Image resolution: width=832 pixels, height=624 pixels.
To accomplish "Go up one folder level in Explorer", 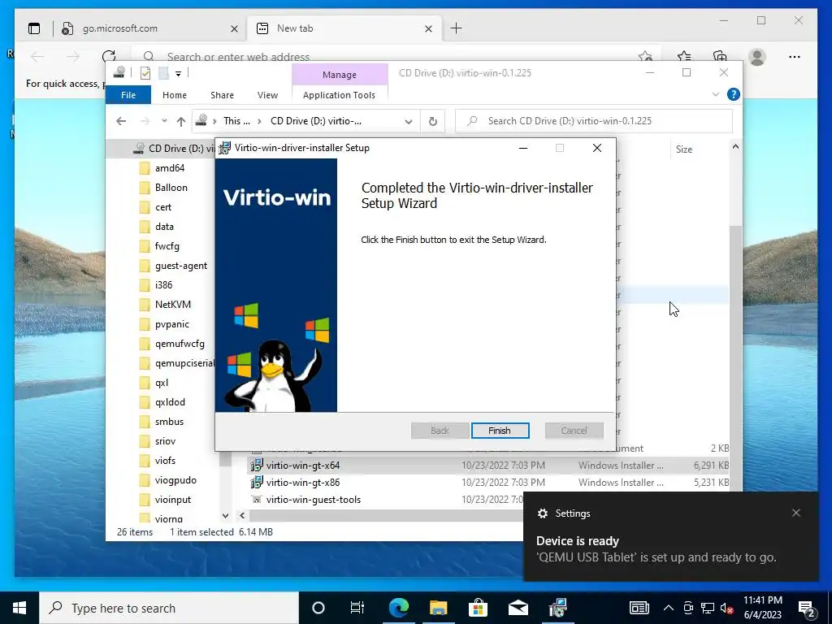I will (x=181, y=122).
